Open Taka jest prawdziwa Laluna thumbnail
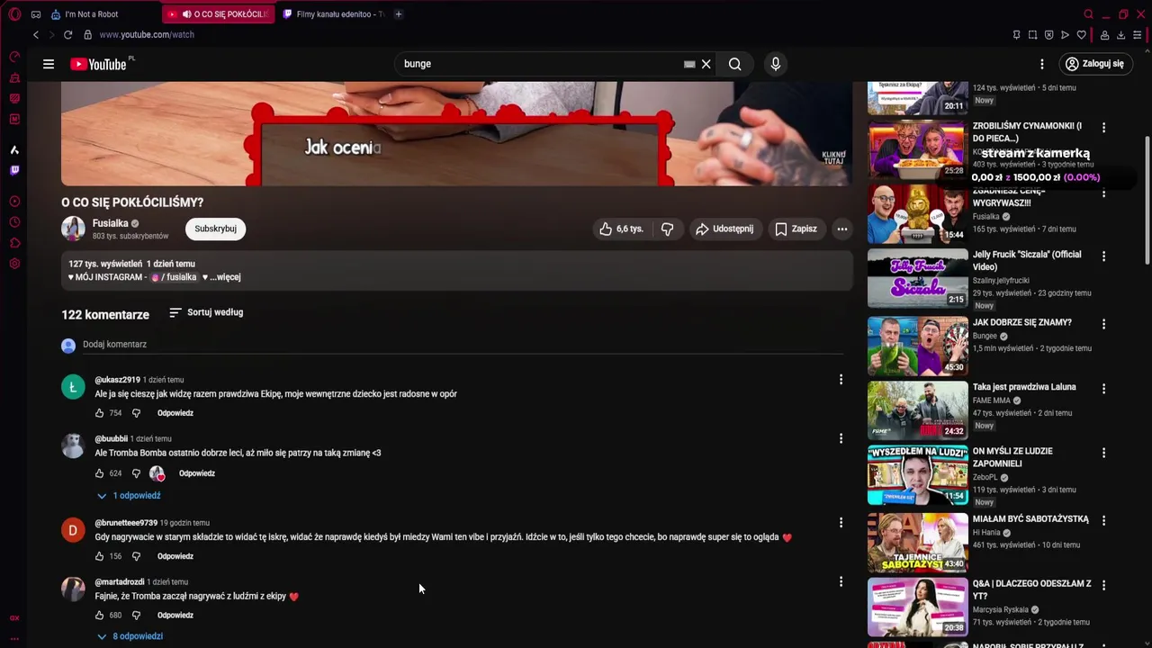This screenshot has height=648, width=1152. [x=917, y=409]
